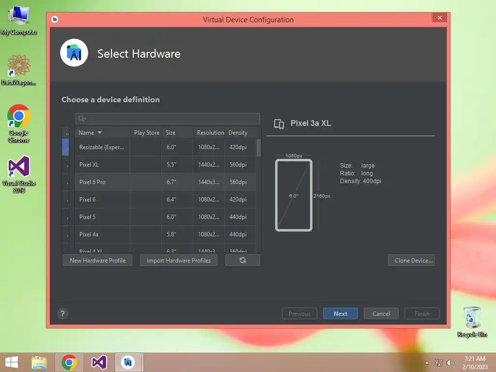Sort by Play Store column header
The image size is (496, 372).
[x=146, y=133]
